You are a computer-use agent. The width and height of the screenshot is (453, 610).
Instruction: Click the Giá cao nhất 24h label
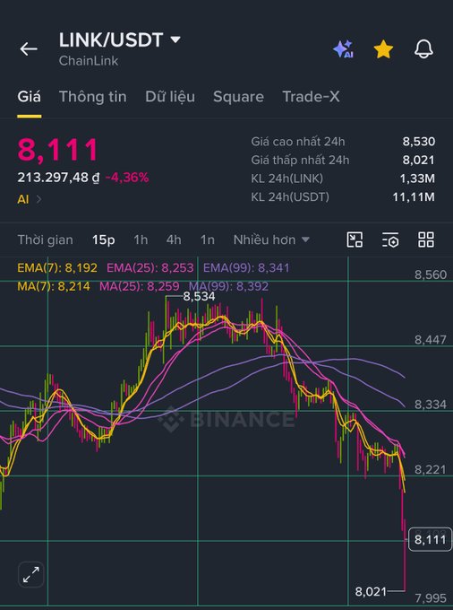pyautogui.click(x=298, y=141)
